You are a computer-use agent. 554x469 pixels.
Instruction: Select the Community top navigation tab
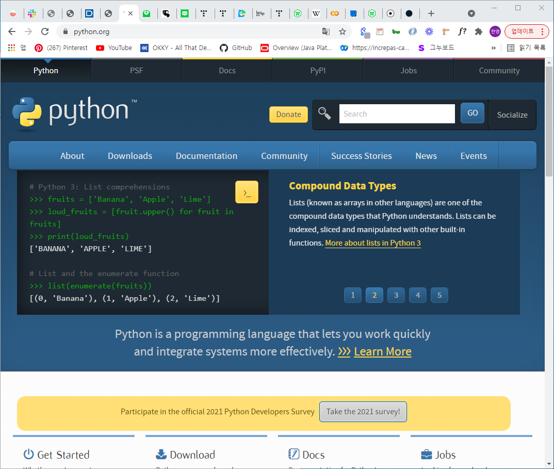[499, 71]
